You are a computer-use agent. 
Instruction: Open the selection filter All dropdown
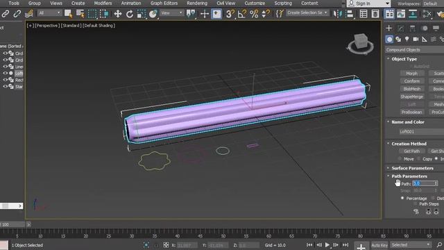pos(50,13)
